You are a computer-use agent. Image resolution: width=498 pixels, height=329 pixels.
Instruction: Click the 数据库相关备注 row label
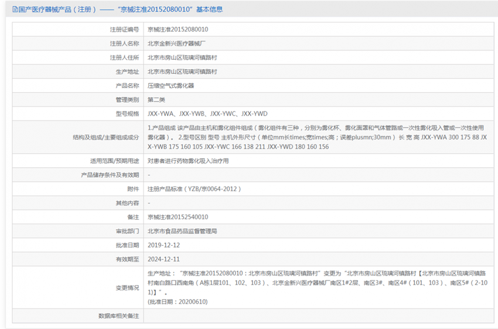point(118,316)
